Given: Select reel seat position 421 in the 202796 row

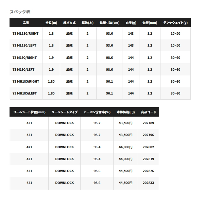Looking at the screenshot, I should coord(29,135).
